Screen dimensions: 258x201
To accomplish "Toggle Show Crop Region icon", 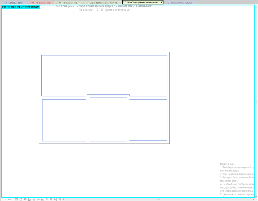I will point(38,199).
